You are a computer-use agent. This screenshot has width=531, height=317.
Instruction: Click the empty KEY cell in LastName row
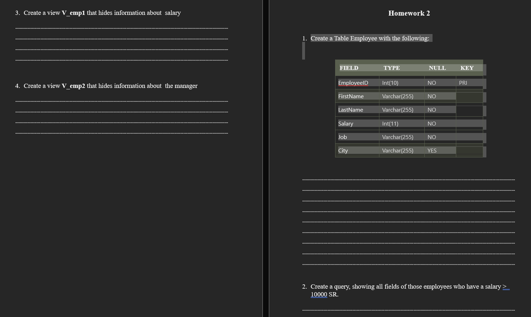(x=469, y=110)
